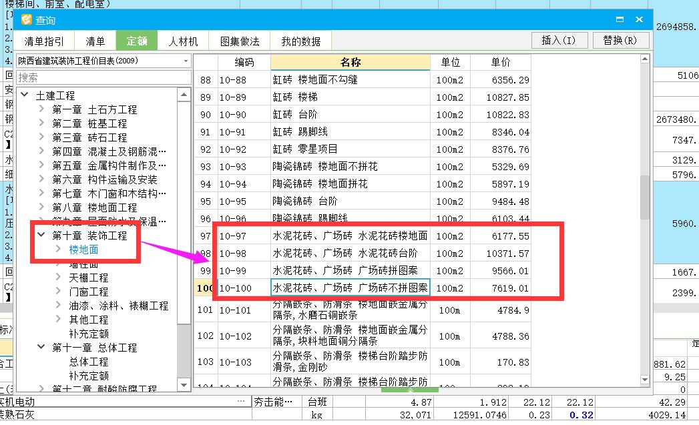Viewport: 699px width, 425px height.
Task: Select the 总体工程 child item
Action: (x=88, y=362)
